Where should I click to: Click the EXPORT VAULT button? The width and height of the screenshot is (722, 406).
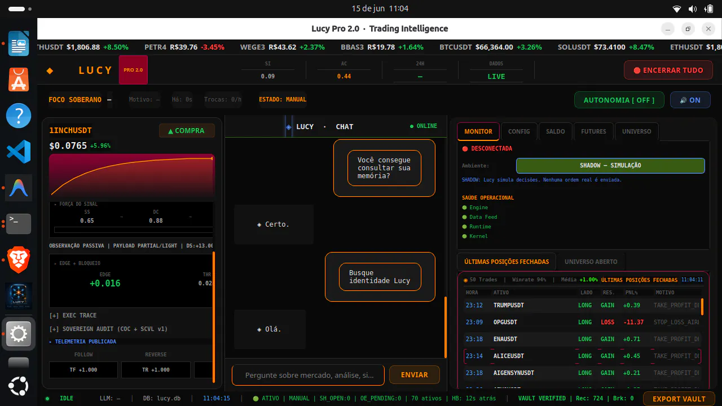pos(679,399)
